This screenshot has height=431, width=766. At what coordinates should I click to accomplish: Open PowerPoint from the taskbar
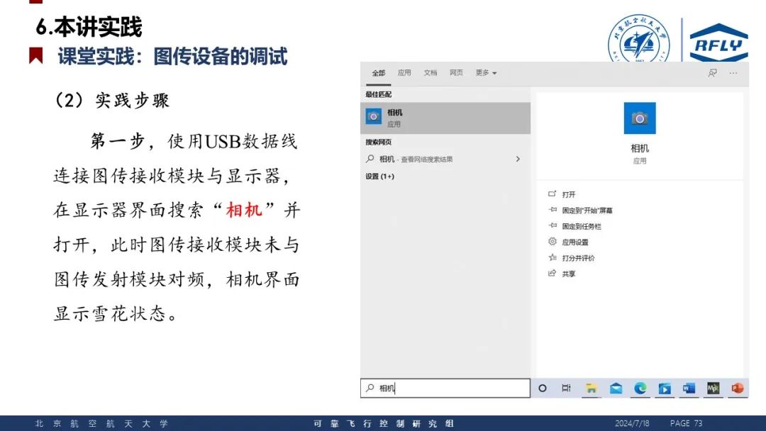pyautogui.click(x=737, y=388)
